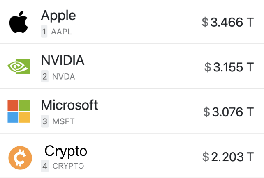Click the CRYPTO ticker symbol
Viewport: 264px width, 178px height.
pyautogui.click(x=68, y=166)
